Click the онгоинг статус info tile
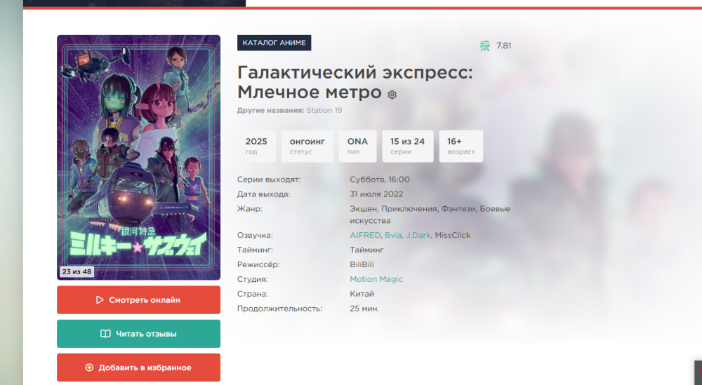 (x=307, y=147)
